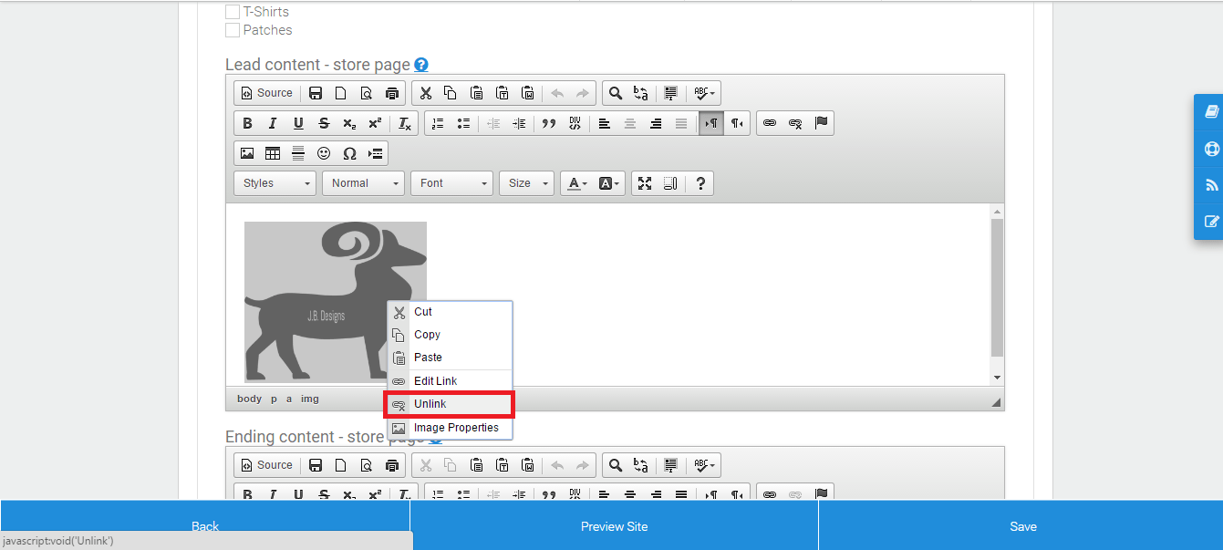Viewport: 1223px width, 550px height.
Task: Toggle bold text formatting
Action: 247,123
